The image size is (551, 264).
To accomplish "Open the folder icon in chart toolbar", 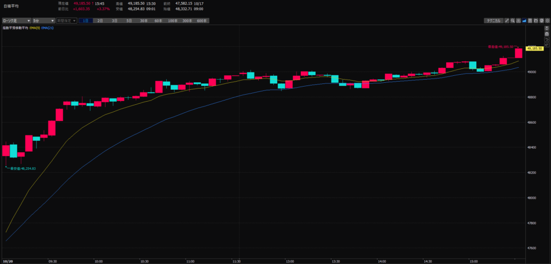I will pyautogui.click(x=535, y=20).
